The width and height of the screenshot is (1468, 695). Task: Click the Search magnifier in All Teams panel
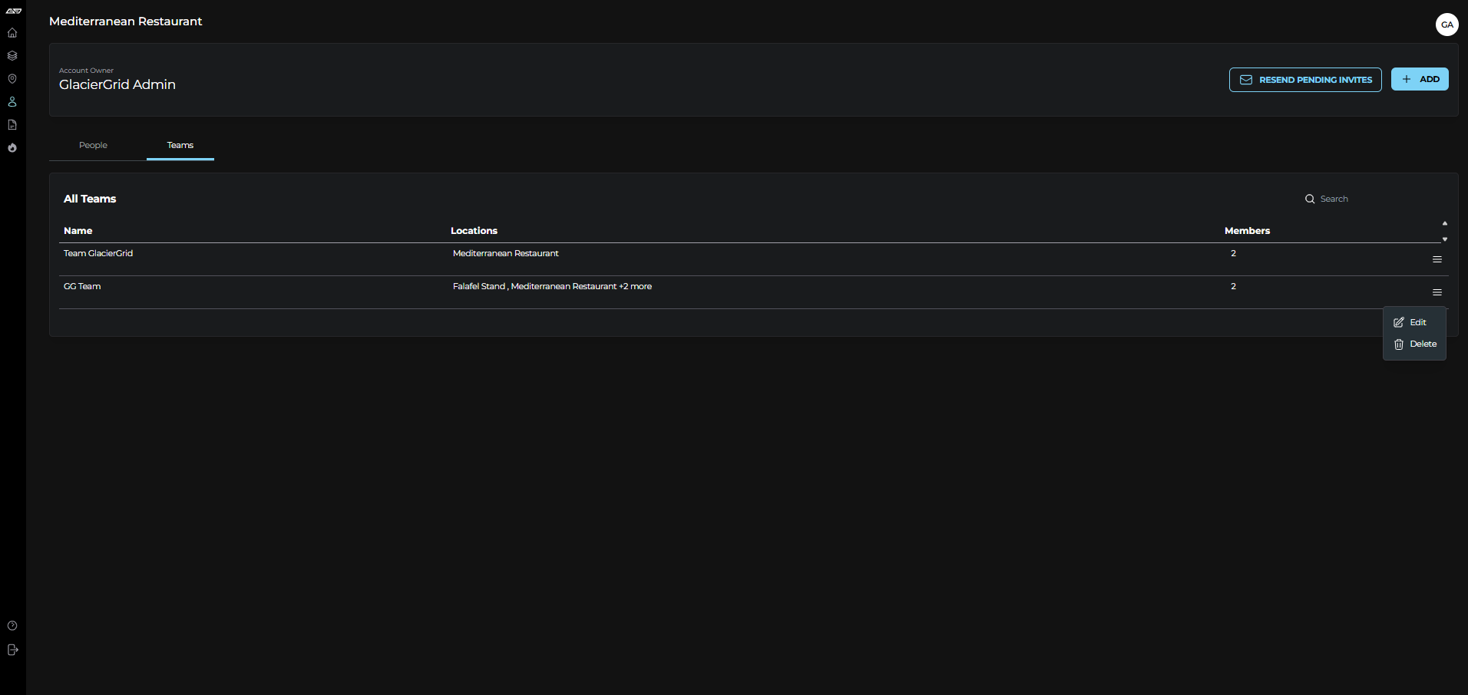pos(1311,199)
